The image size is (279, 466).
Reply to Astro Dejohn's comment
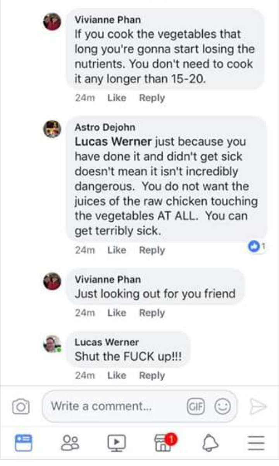pyautogui.click(x=152, y=250)
